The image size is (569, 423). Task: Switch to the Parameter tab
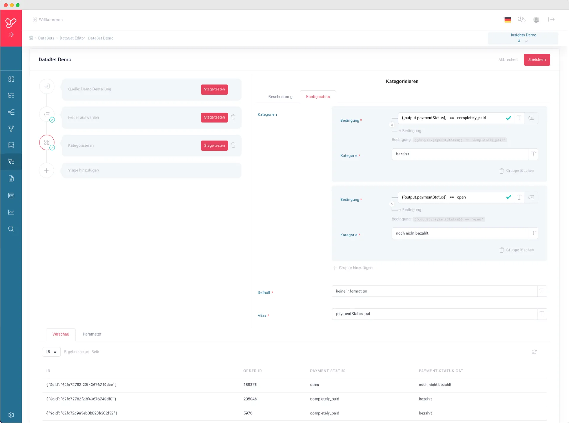[x=92, y=334]
